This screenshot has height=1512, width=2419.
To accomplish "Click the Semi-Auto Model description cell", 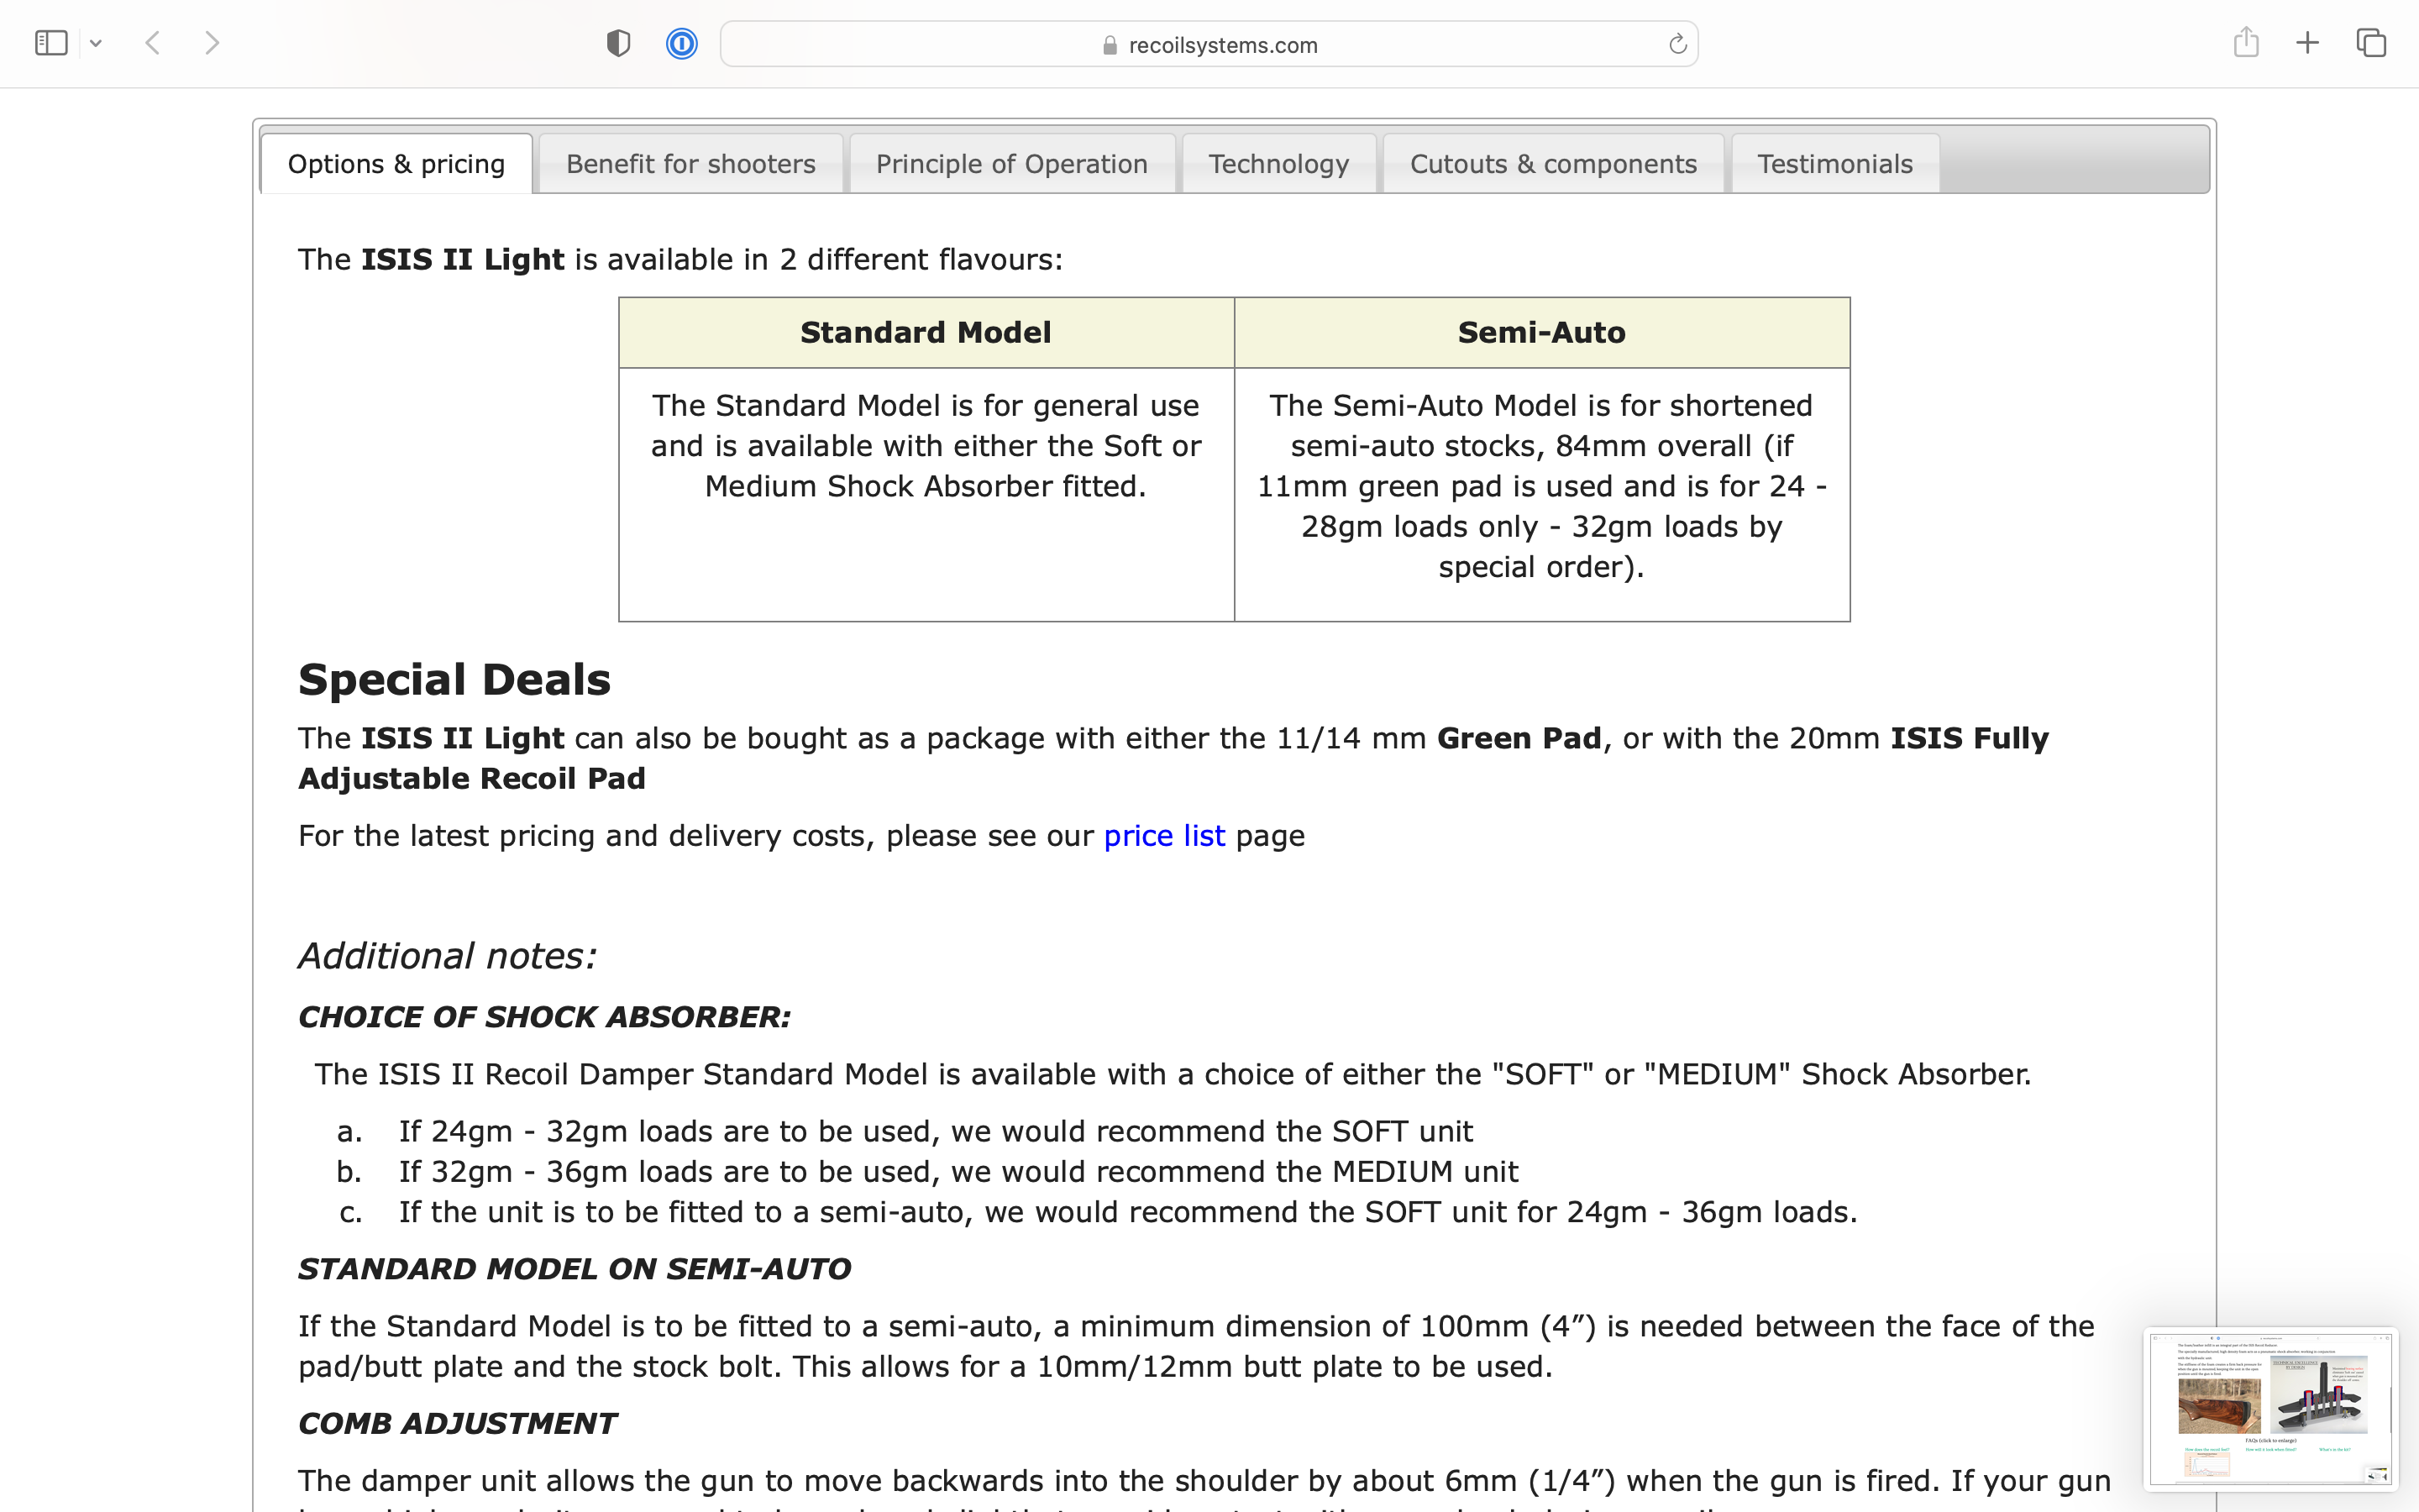I will pyautogui.click(x=1541, y=495).
